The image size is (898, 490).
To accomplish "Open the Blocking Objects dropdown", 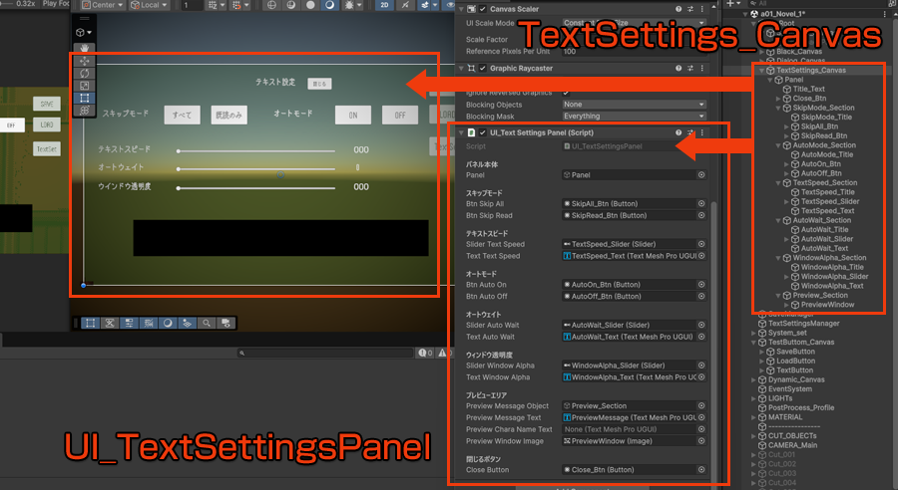I will point(634,104).
